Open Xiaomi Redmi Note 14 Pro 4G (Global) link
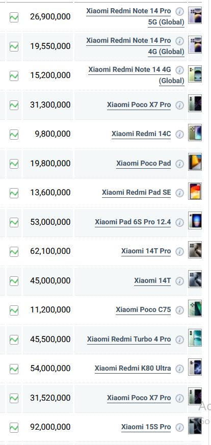The height and width of the screenshot is (445, 211). click(x=135, y=46)
